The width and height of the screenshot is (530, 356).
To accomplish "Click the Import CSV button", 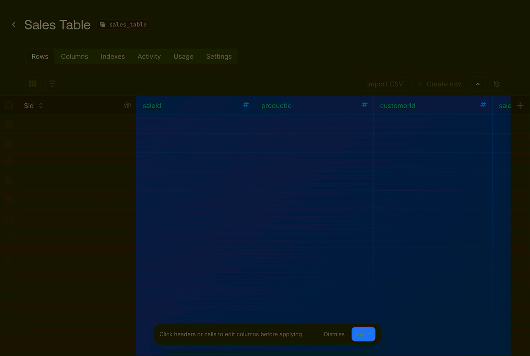I will [385, 84].
